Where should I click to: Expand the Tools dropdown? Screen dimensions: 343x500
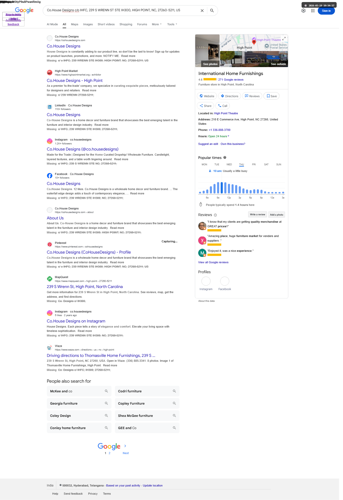click(x=172, y=24)
